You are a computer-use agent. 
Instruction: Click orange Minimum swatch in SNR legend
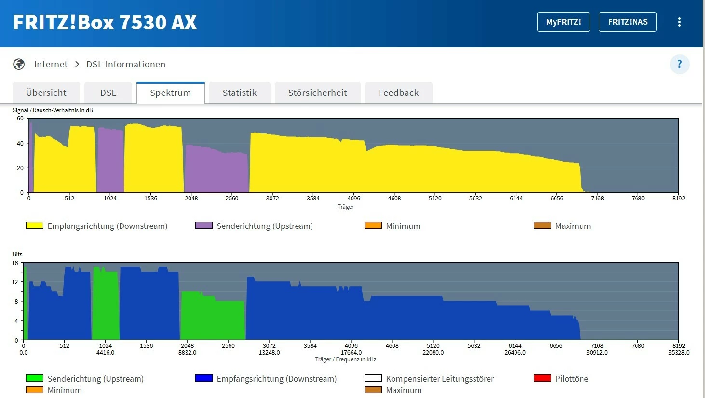pos(373,226)
